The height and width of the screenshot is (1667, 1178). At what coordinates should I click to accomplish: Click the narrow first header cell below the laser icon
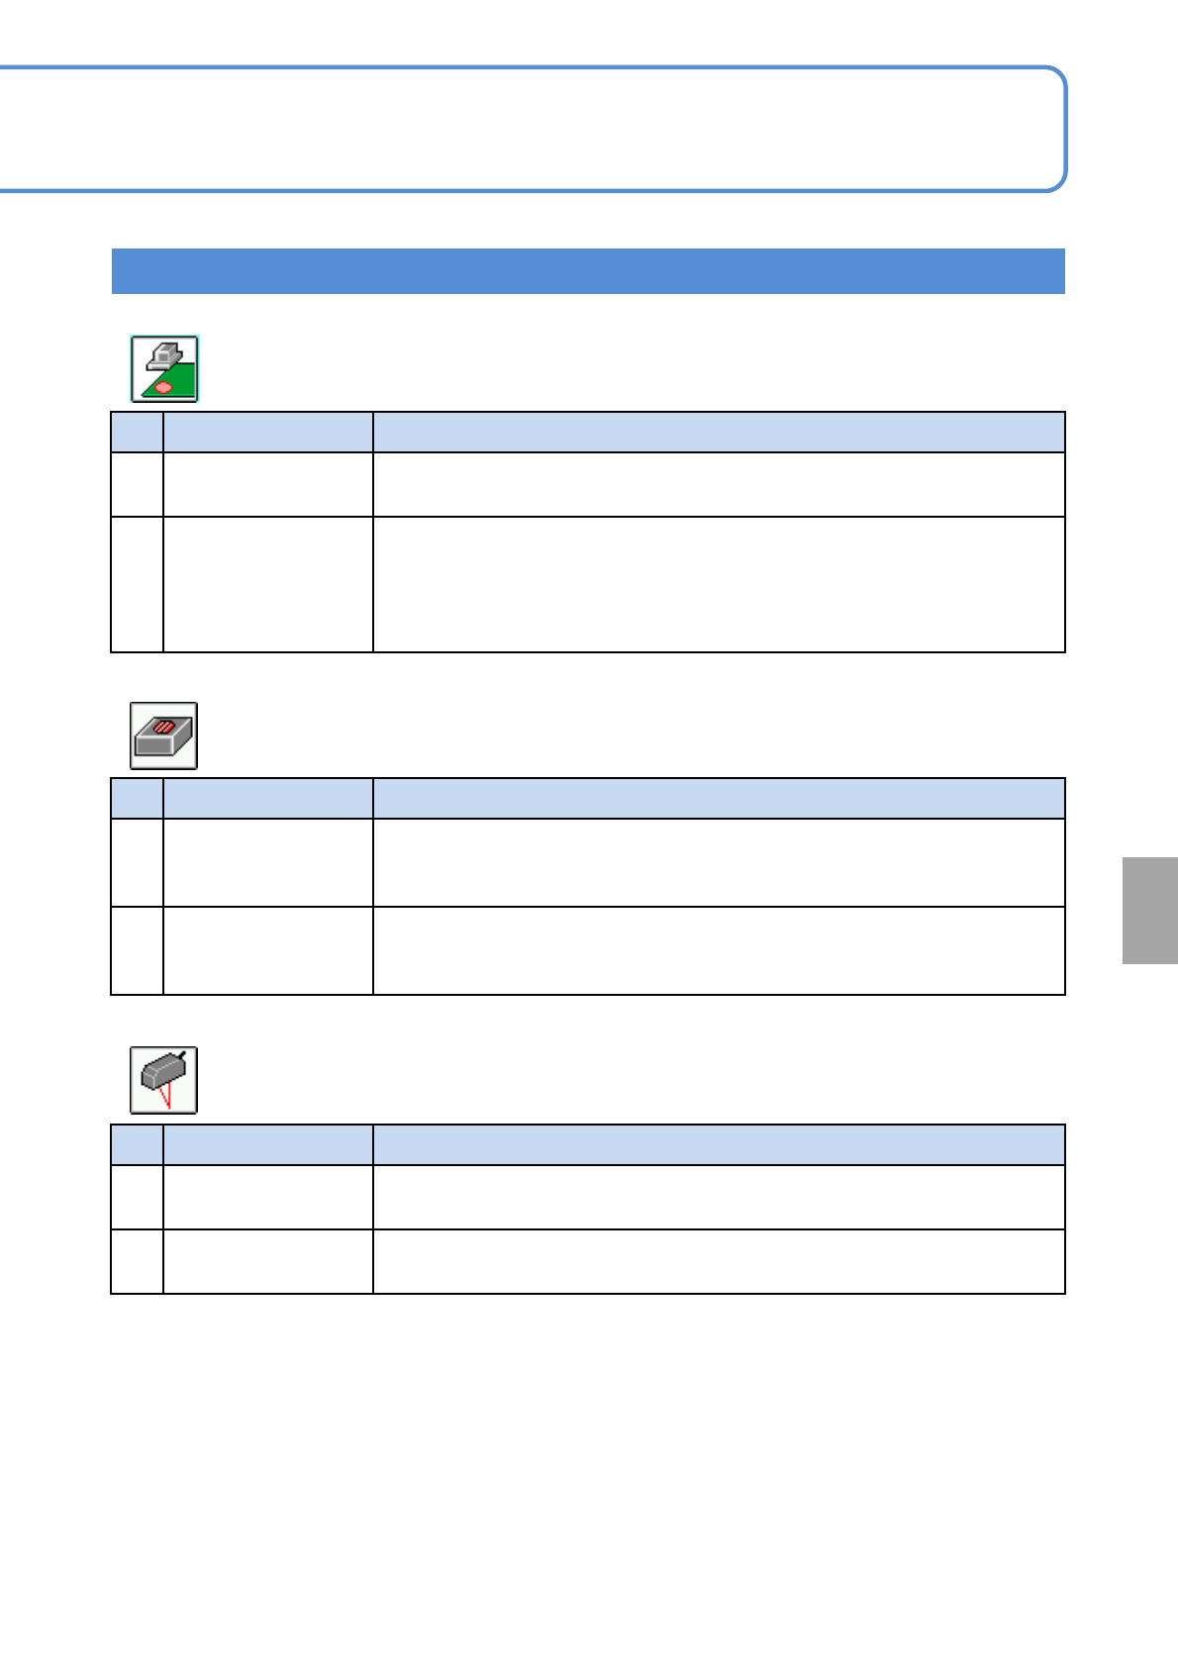click(x=138, y=1145)
